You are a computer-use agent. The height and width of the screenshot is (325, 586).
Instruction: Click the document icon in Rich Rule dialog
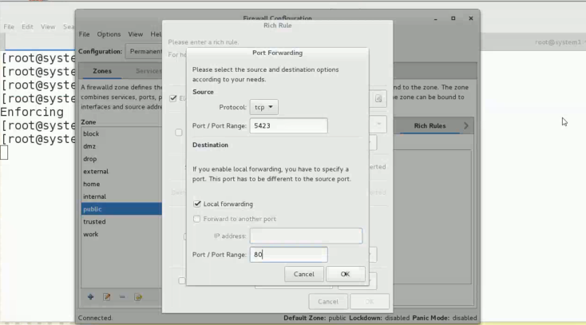378,99
